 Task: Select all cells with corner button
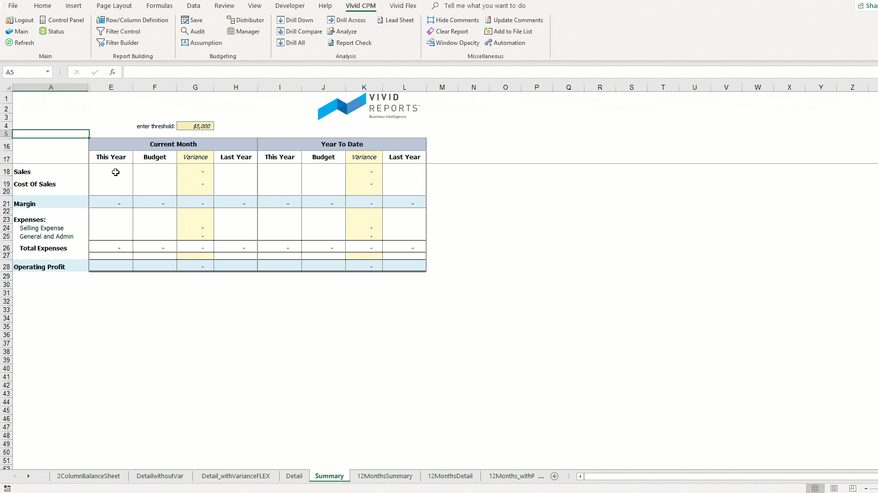6,87
